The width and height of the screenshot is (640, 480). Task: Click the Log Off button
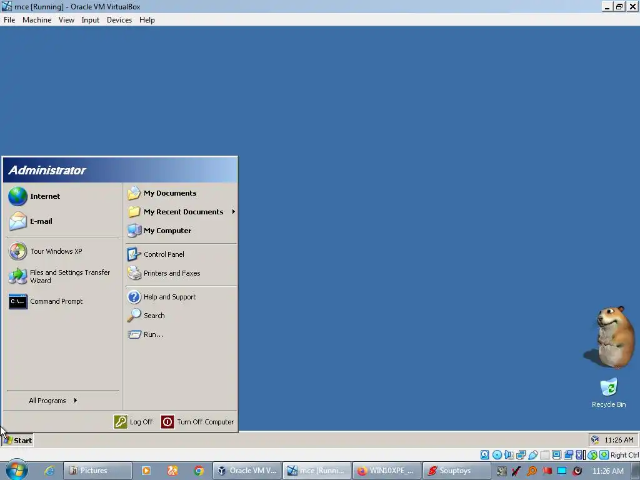click(x=133, y=422)
